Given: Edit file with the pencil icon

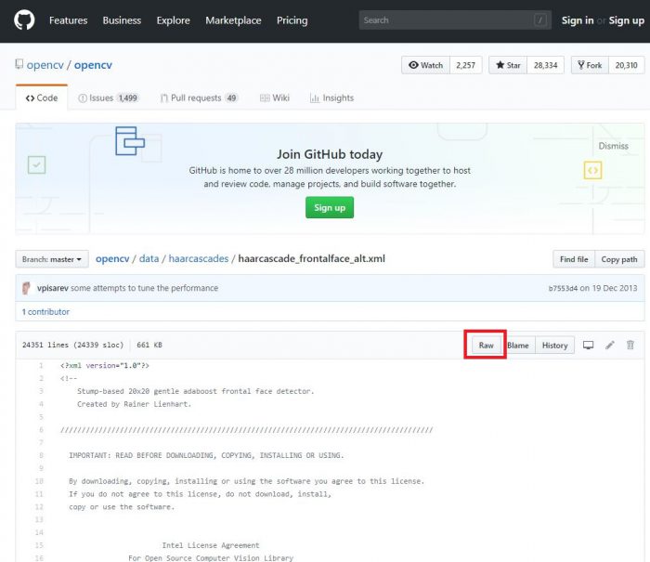Looking at the screenshot, I should (x=610, y=345).
